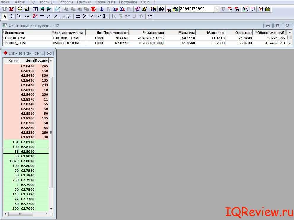Click the blue Sigma sum icon

102,9
